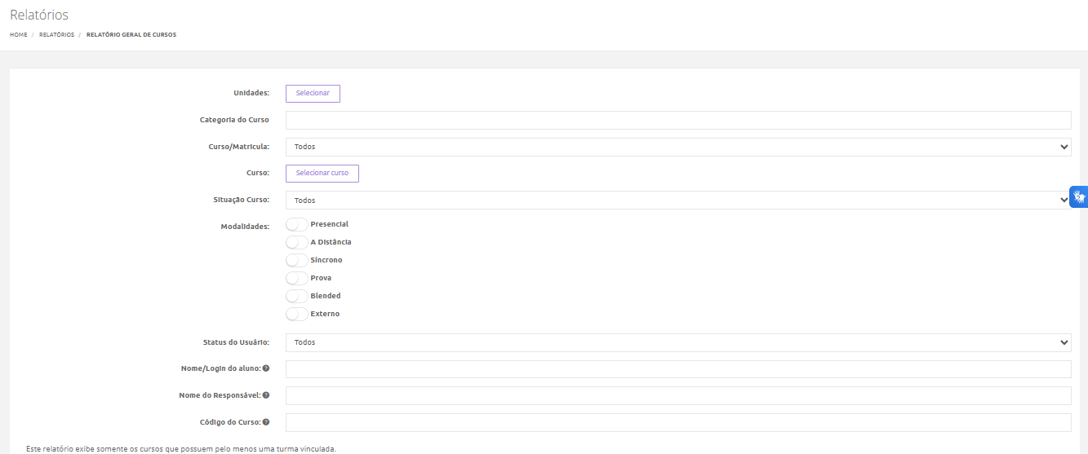Open the Curso/Matrícula dropdown
1088x454 pixels.
tap(677, 147)
